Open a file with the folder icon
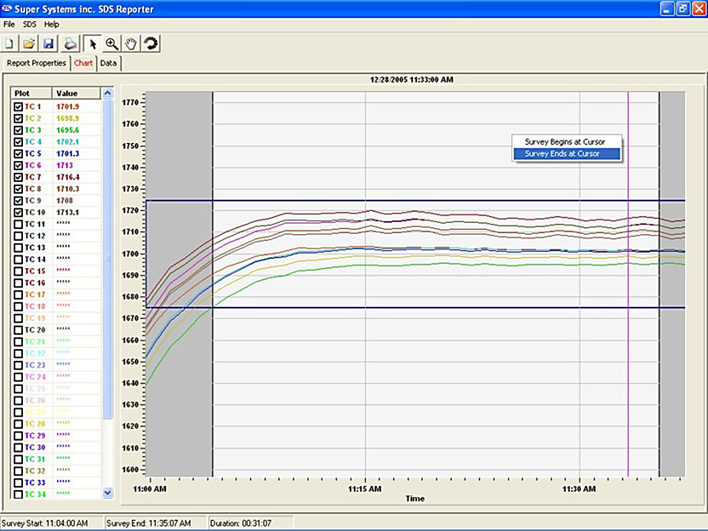 [29, 44]
